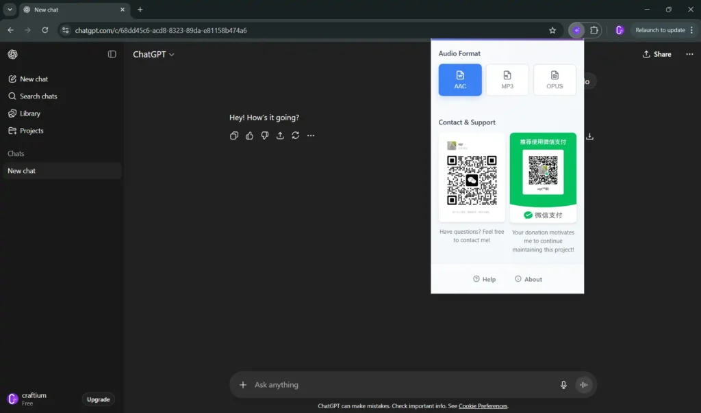The width and height of the screenshot is (701, 413).
Task: Start dictation with the microphone icon
Action: point(563,385)
